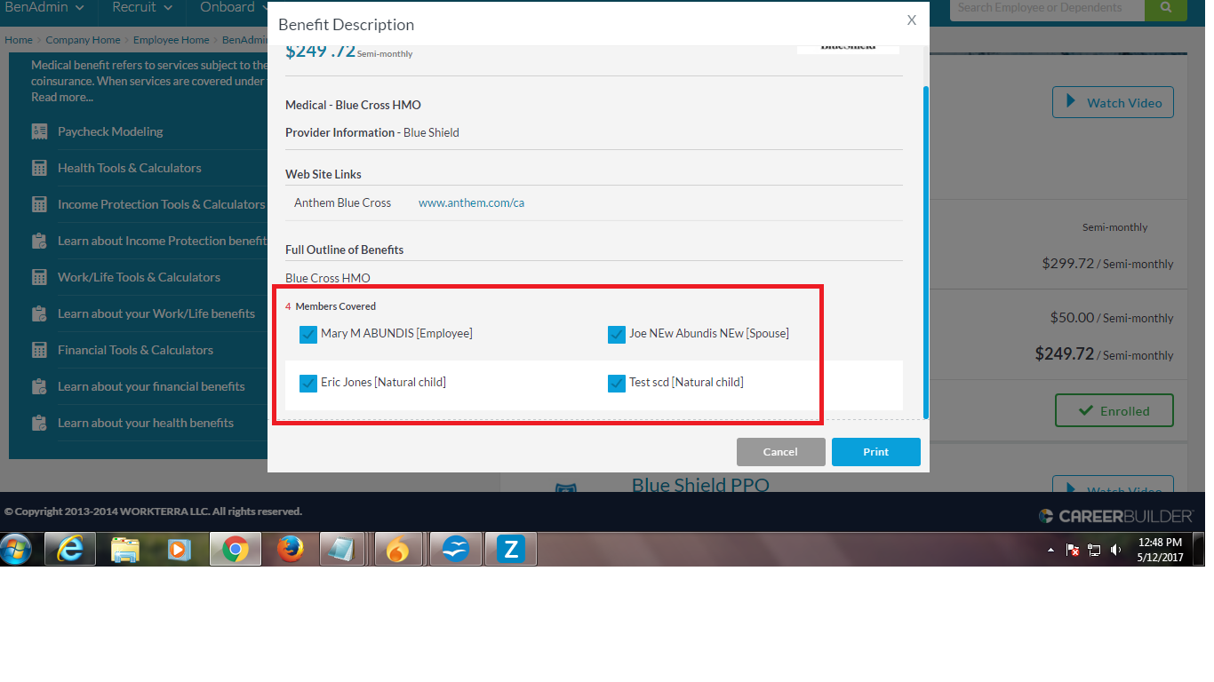Click the CareerBuilder footer logo

click(x=1116, y=516)
